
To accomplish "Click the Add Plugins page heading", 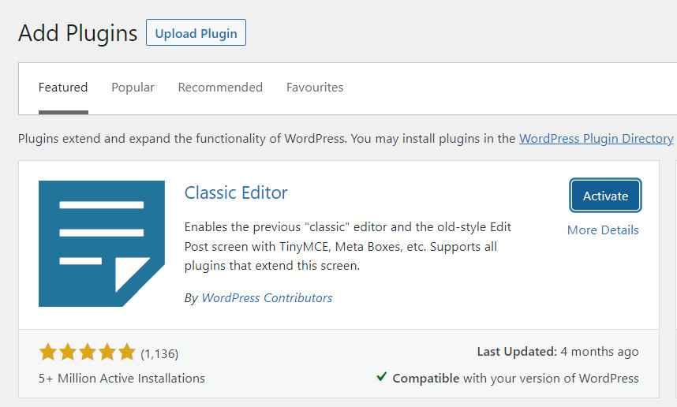I will click(x=77, y=33).
